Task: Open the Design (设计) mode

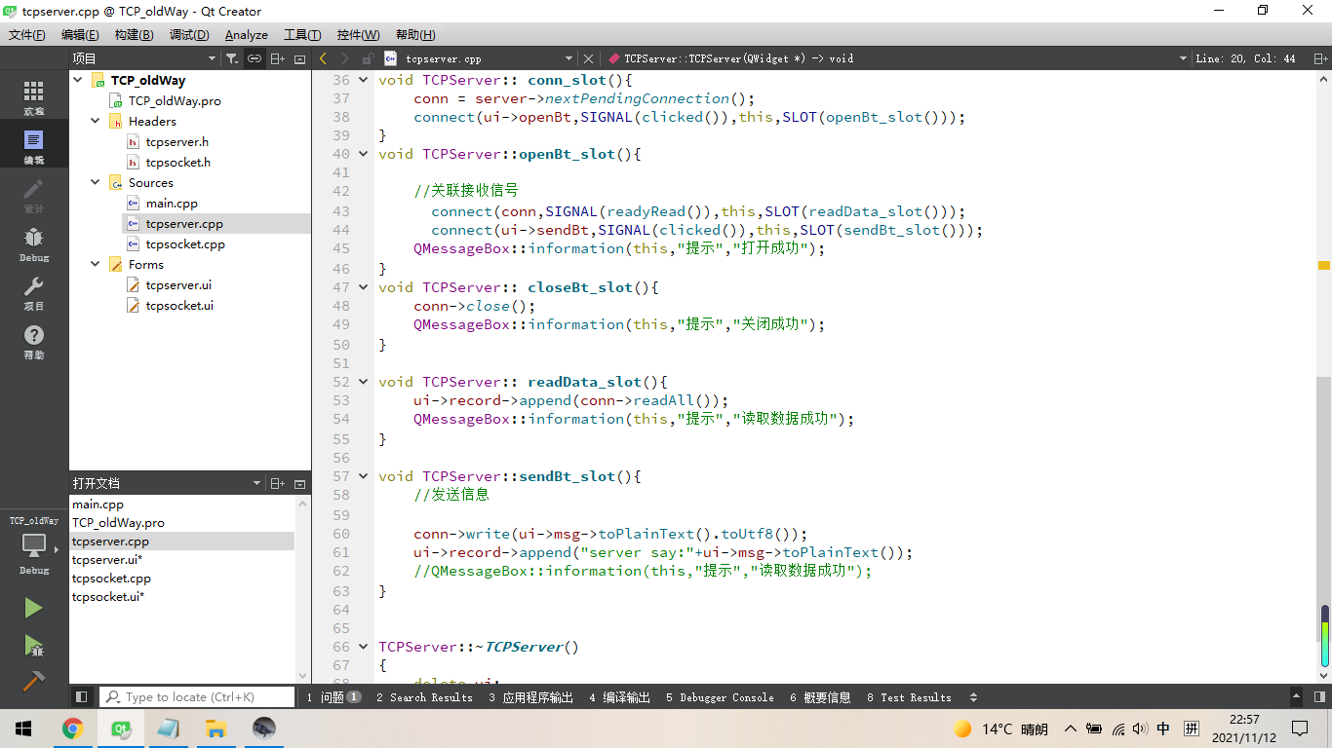Action: pyautogui.click(x=33, y=195)
